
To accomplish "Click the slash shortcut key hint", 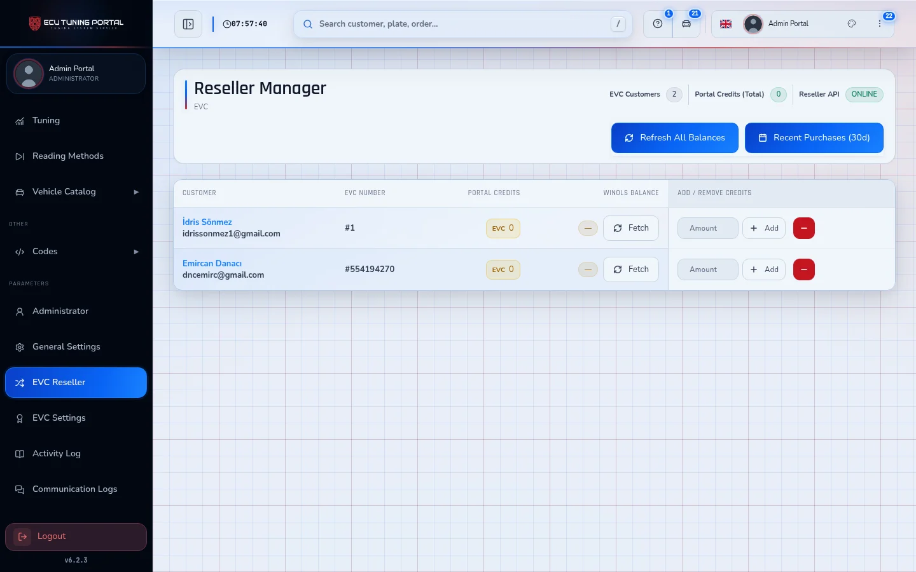I will tap(618, 24).
